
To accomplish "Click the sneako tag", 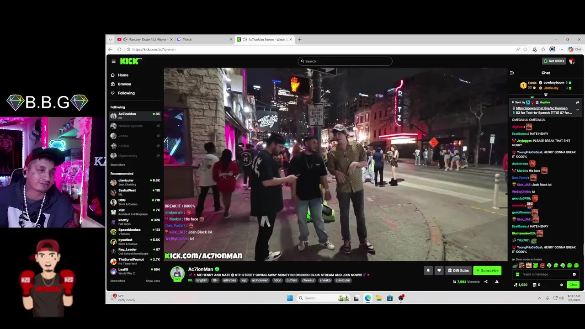I will pyautogui.click(x=325, y=281).
